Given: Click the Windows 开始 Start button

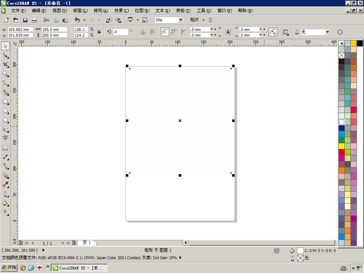Looking at the screenshot, I should coord(9,268).
